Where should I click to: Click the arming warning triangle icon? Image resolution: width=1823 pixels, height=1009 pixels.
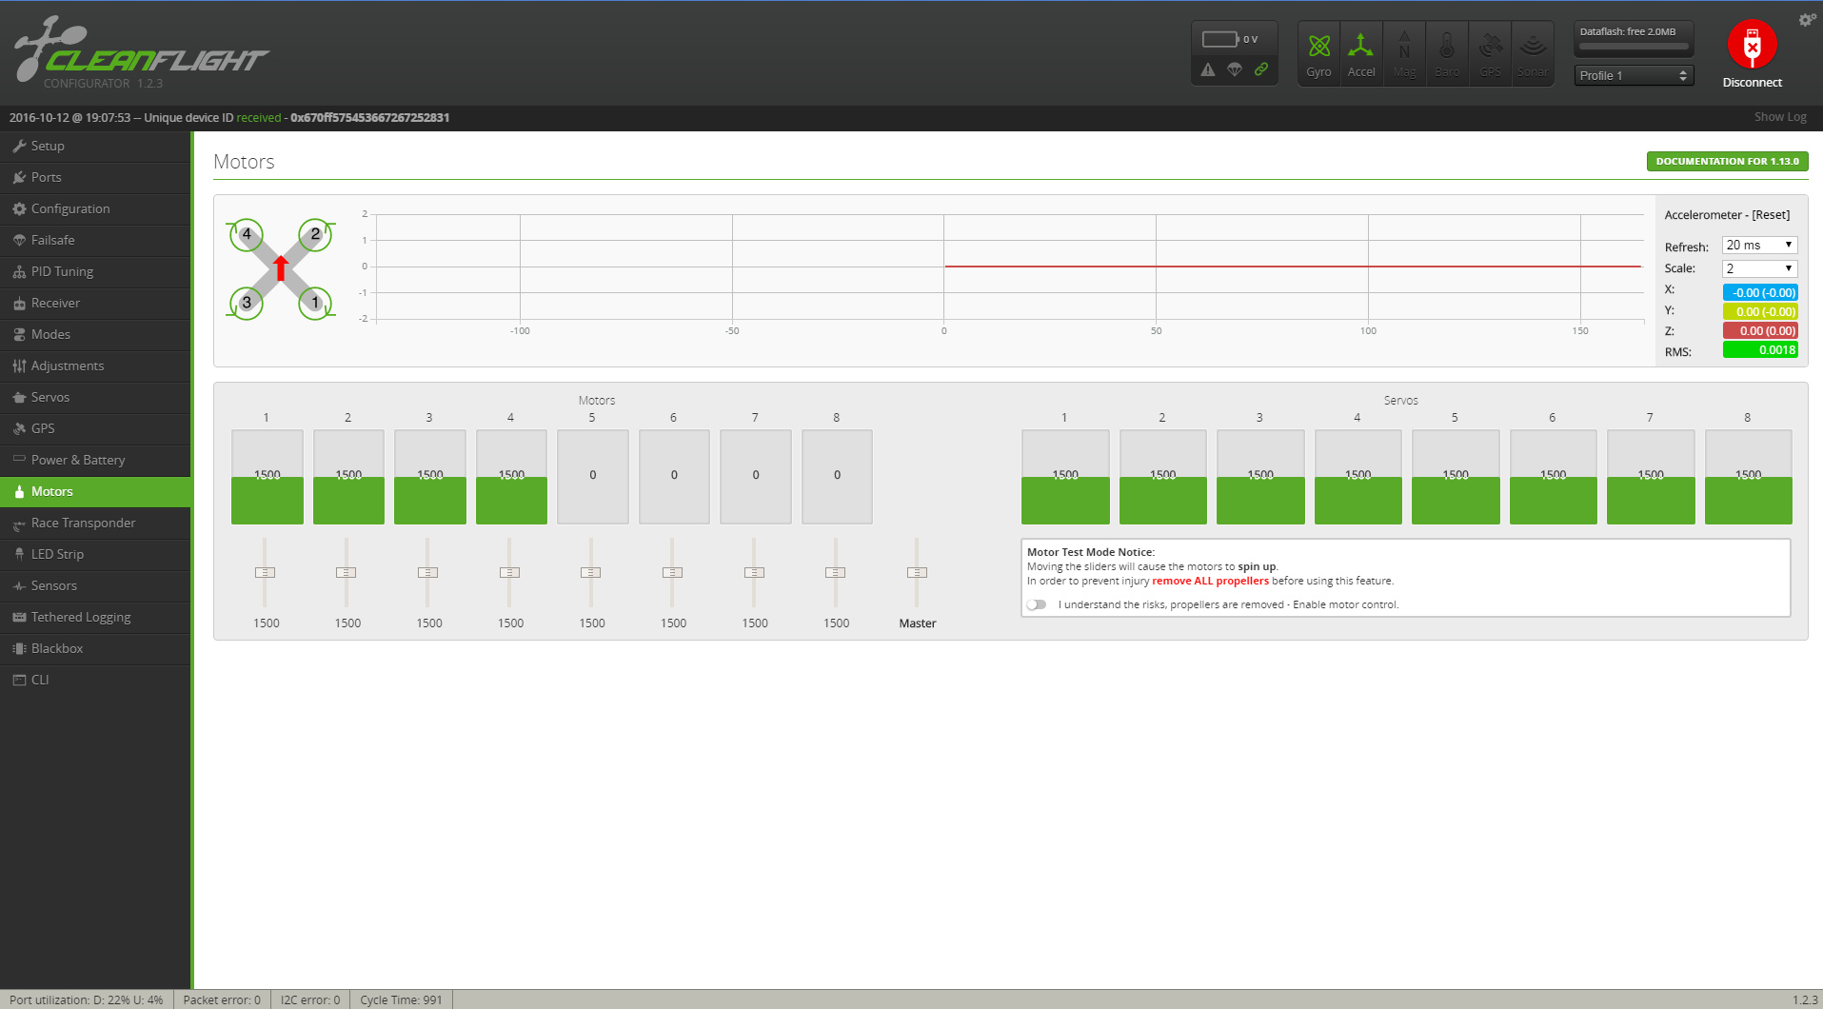(x=1208, y=69)
